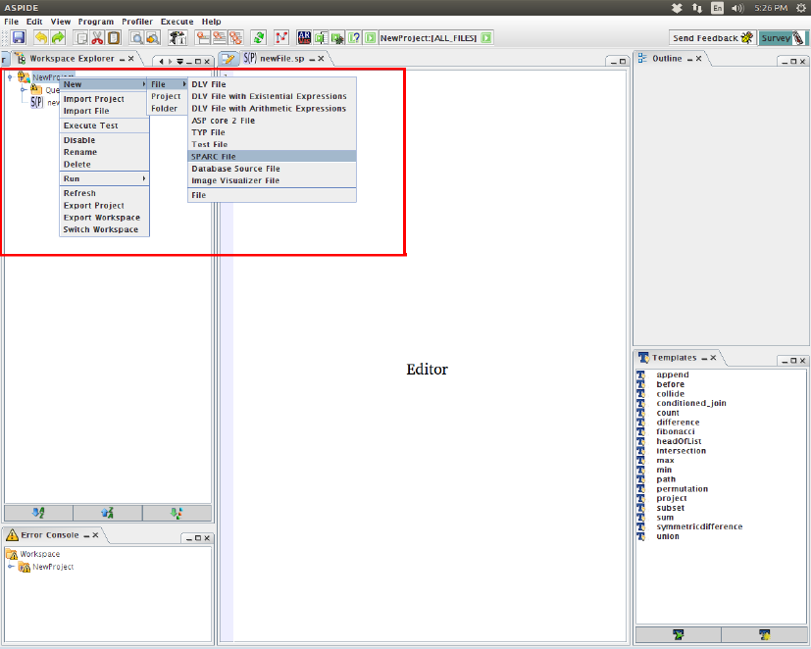The width and height of the screenshot is (811, 649).
Task: Choose Project in the New submenu
Action: tap(167, 96)
